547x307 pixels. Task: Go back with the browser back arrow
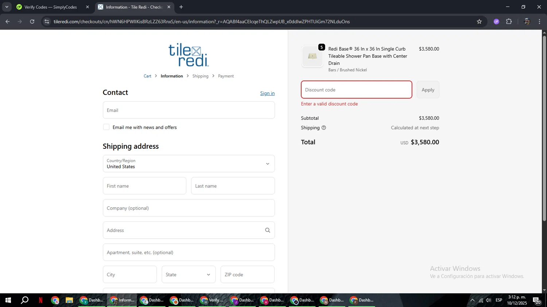[x=7, y=21]
